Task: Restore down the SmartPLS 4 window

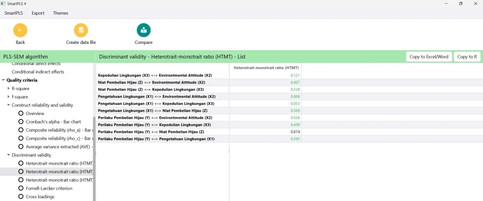Action: pos(461,3)
